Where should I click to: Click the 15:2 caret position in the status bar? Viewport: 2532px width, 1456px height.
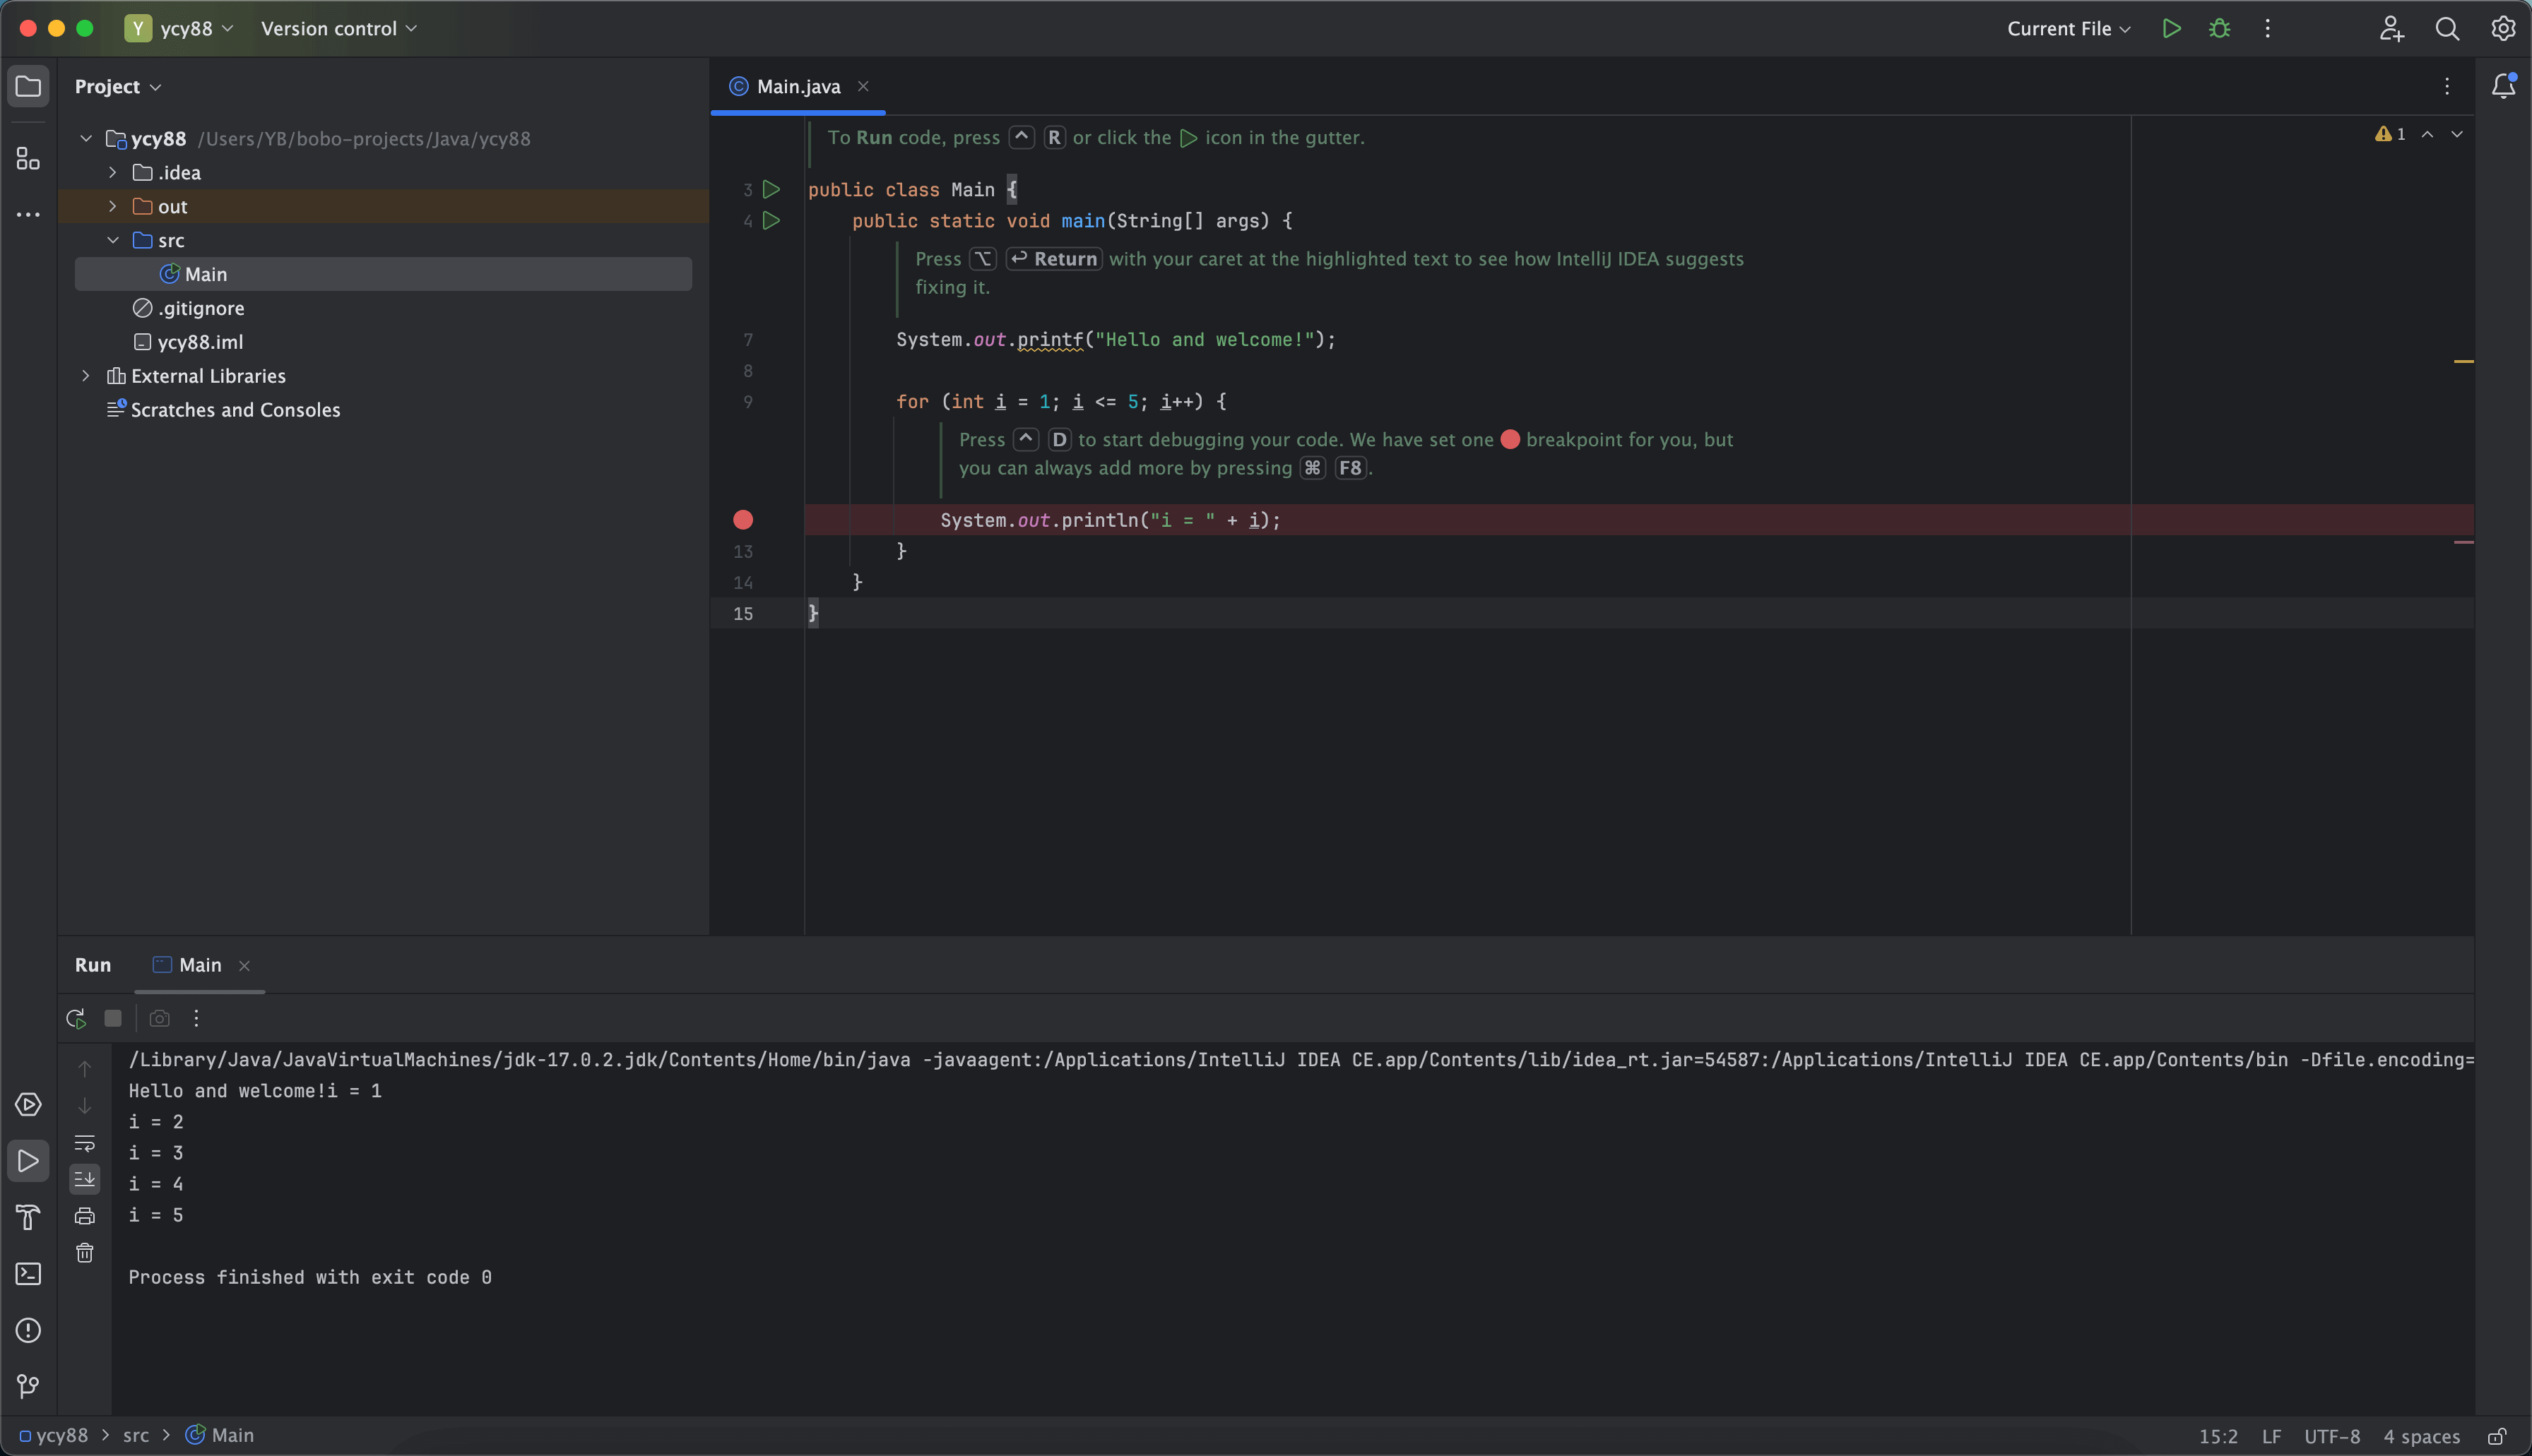pyautogui.click(x=2218, y=1436)
